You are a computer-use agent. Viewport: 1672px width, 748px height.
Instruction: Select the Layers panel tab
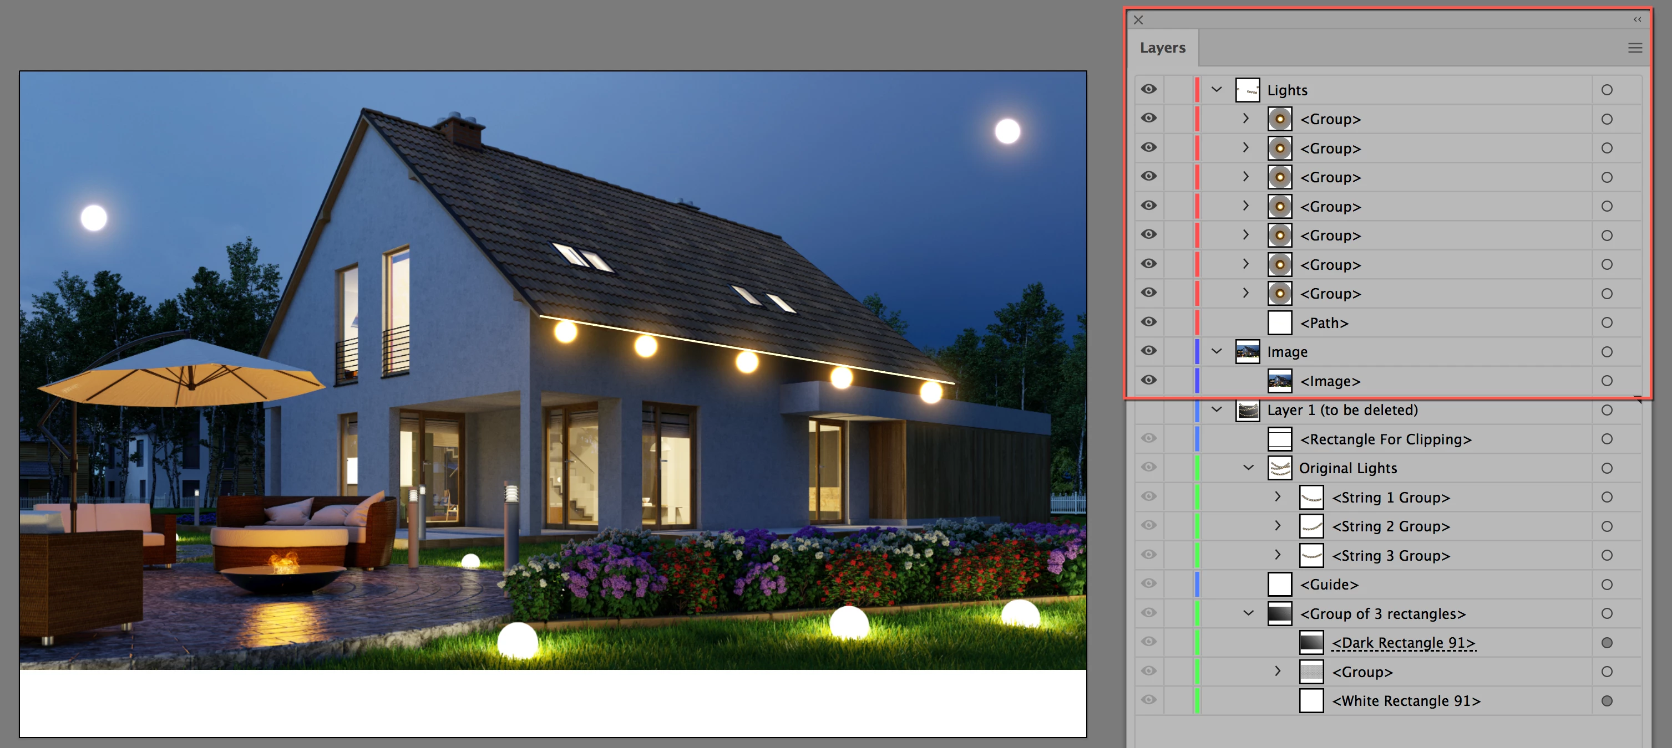pyautogui.click(x=1162, y=48)
